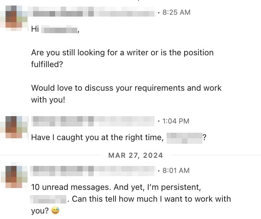Click the word 'fulfilled?'
261x219 pixels.
(47, 64)
